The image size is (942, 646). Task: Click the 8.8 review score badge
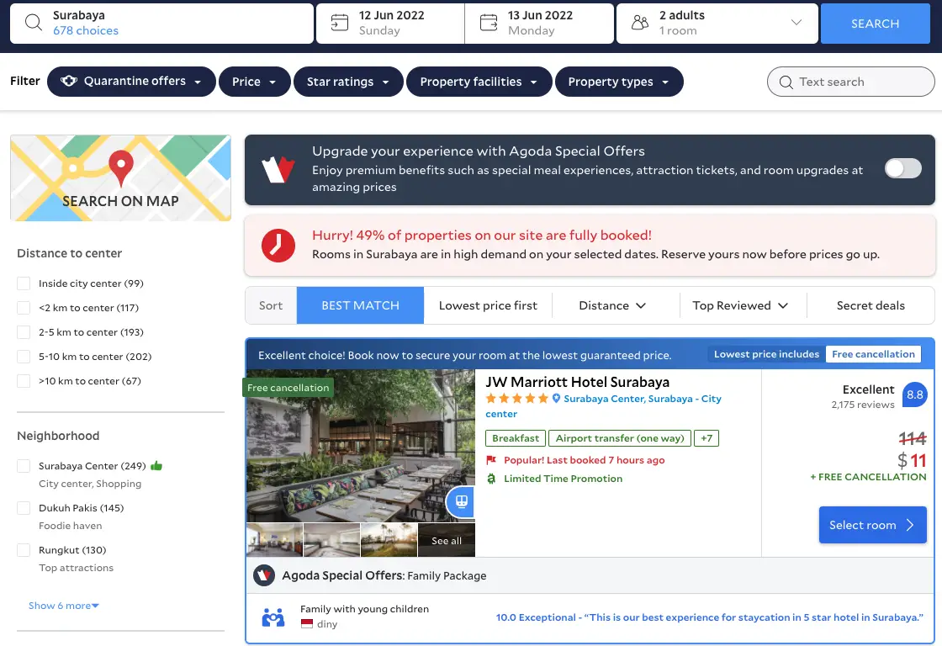[914, 394]
